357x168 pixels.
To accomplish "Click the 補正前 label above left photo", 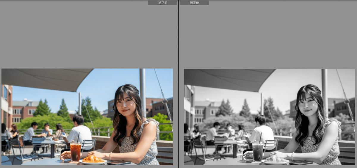I will [x=162, y=3].
